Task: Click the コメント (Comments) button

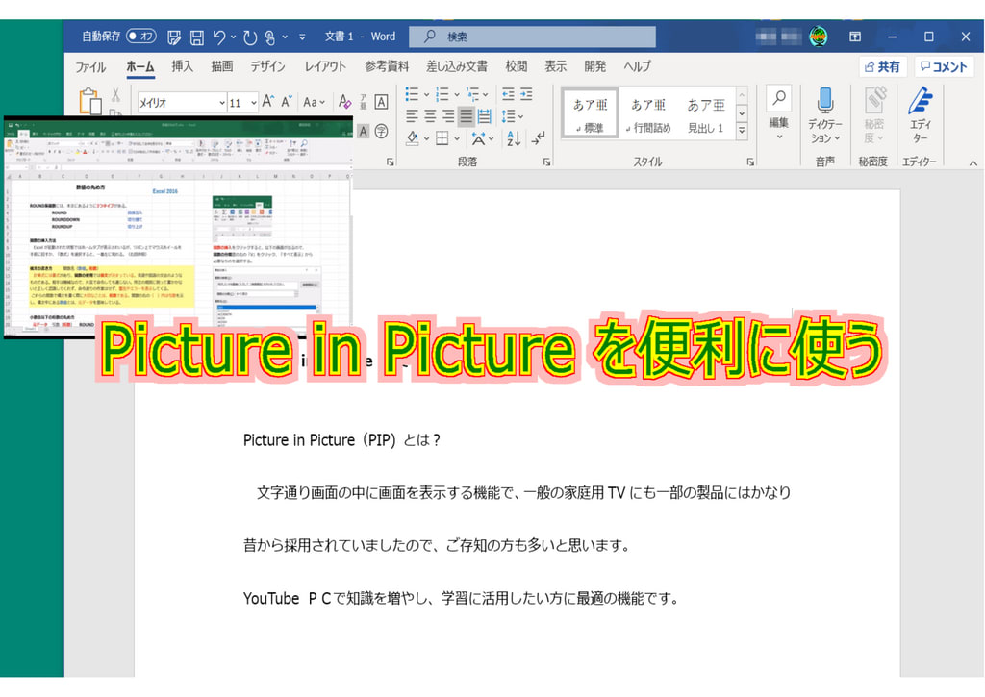Action: tap(944, 66)
